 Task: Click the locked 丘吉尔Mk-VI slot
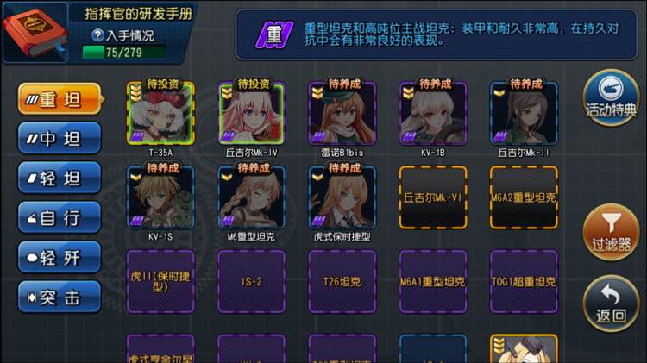[433, 197]
